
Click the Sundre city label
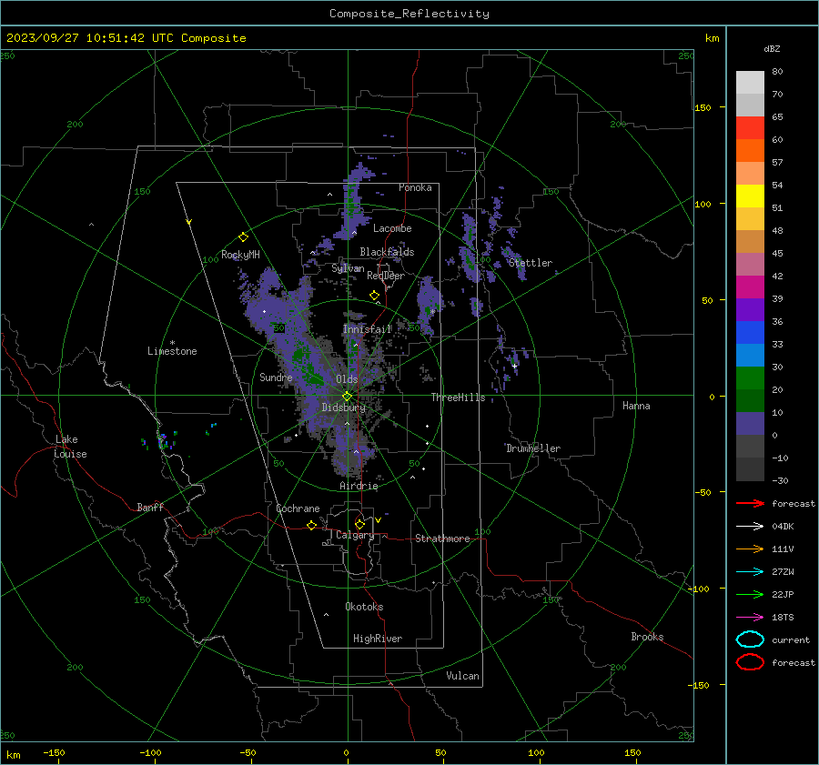point(276,377)
